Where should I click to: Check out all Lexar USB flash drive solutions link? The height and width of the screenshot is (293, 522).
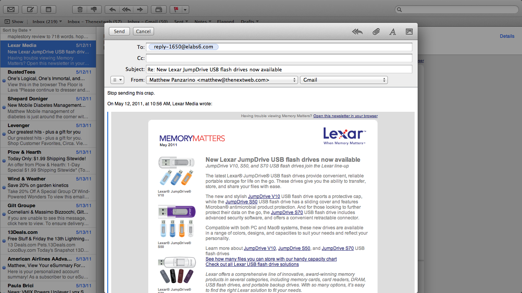[x=252, y=264]
